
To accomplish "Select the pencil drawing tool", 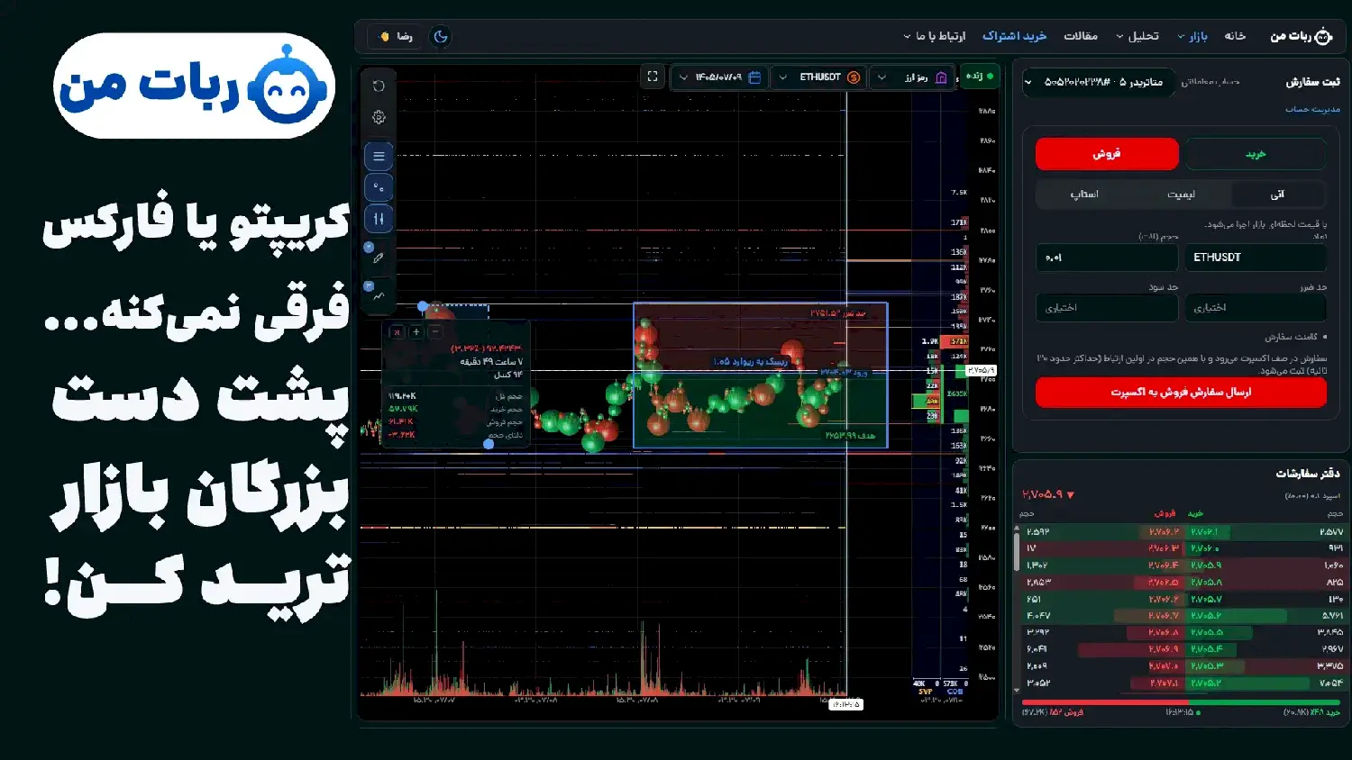I will [x=379, y=258].
